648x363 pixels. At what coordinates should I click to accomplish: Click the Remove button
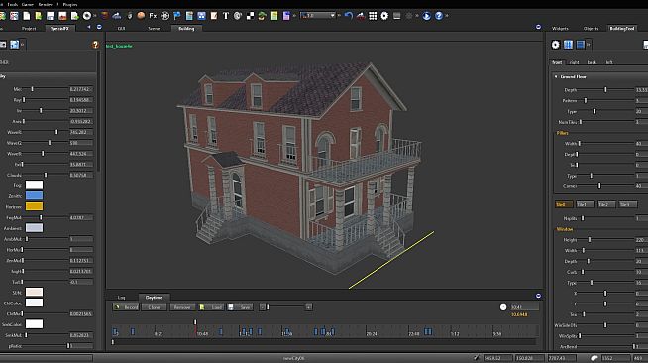point(182,307)
